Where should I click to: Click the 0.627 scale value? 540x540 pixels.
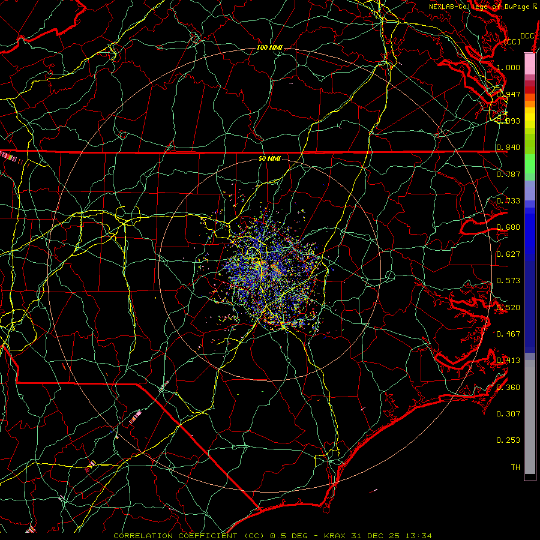(508, 254)
